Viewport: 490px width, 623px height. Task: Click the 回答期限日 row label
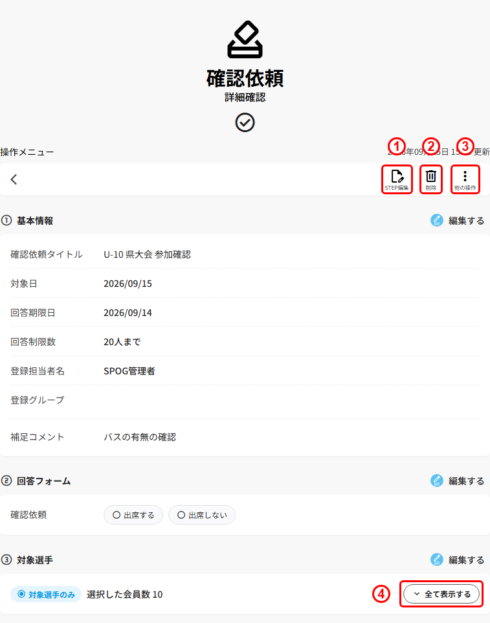coord(33,313)
